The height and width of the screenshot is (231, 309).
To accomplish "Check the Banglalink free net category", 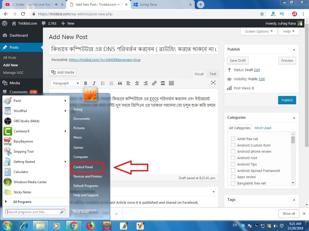I will (x=233, y=183).
